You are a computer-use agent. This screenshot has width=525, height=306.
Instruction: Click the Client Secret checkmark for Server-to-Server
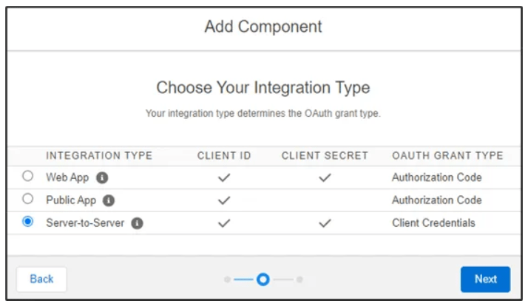pos(324,223)
